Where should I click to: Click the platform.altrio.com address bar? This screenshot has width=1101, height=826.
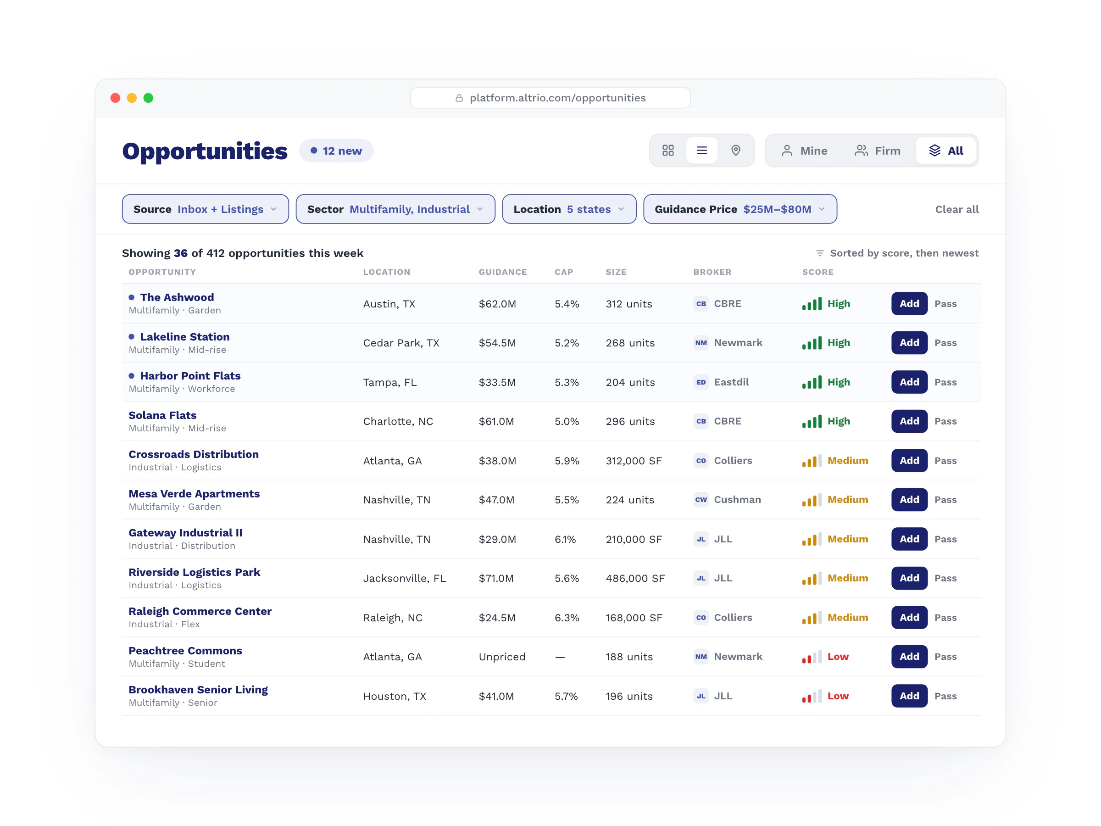(x=550, y=98)
